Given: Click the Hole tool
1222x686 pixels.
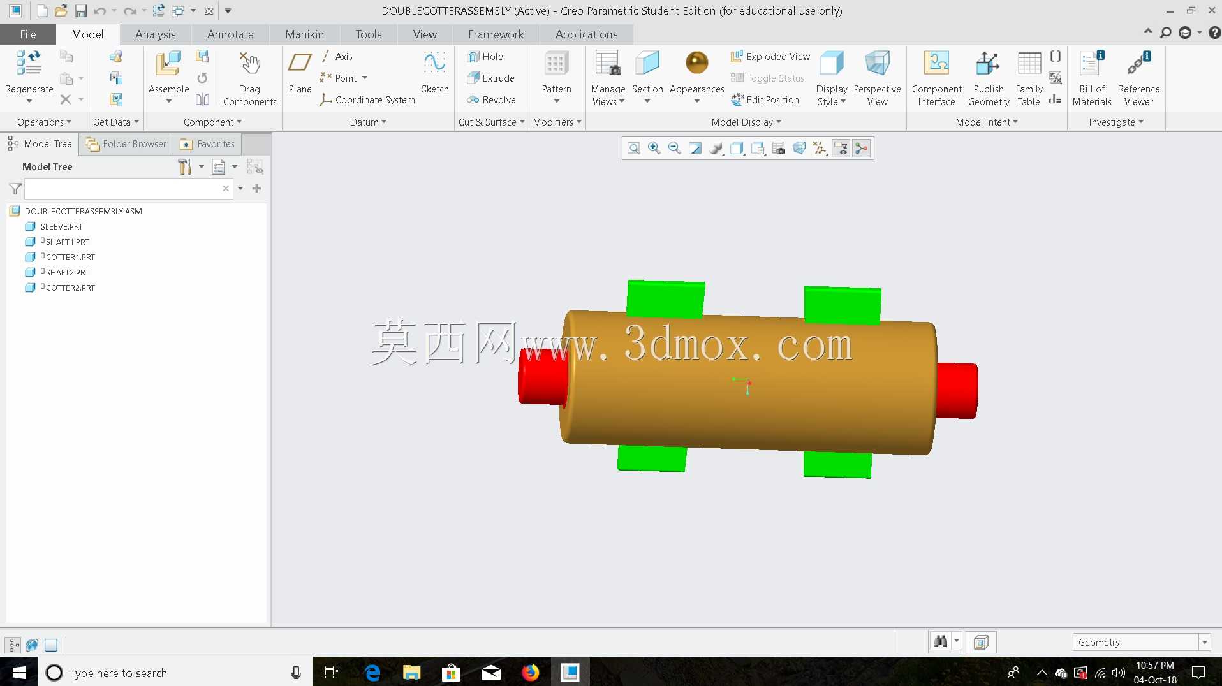Looking at the screenshot, I should (485, 57).
